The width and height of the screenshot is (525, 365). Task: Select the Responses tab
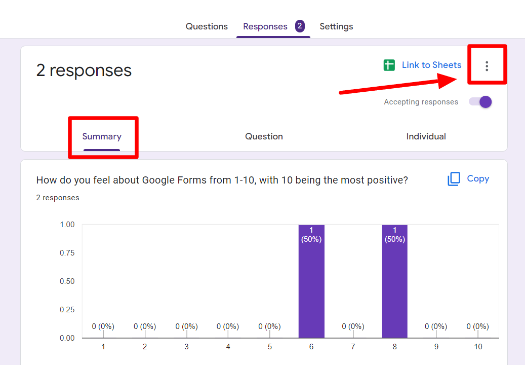265,26
